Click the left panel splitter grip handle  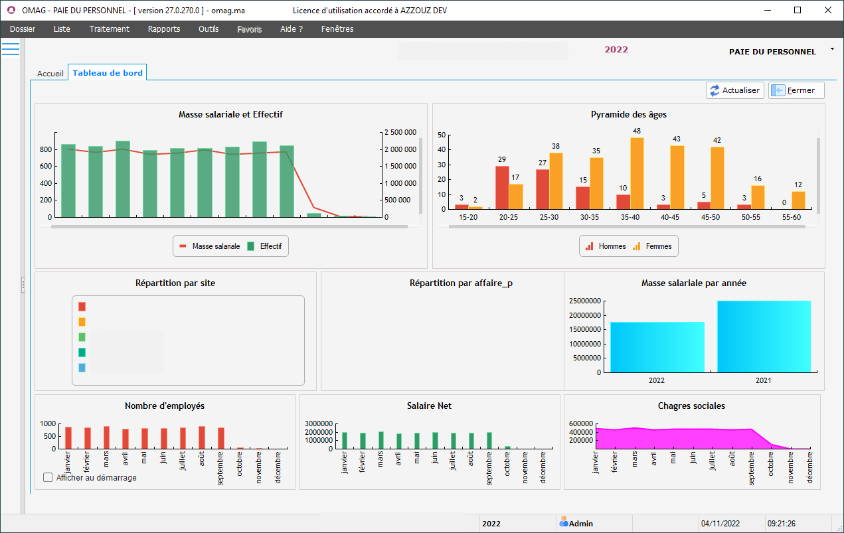pyautogui.click(x=23, y=284)
